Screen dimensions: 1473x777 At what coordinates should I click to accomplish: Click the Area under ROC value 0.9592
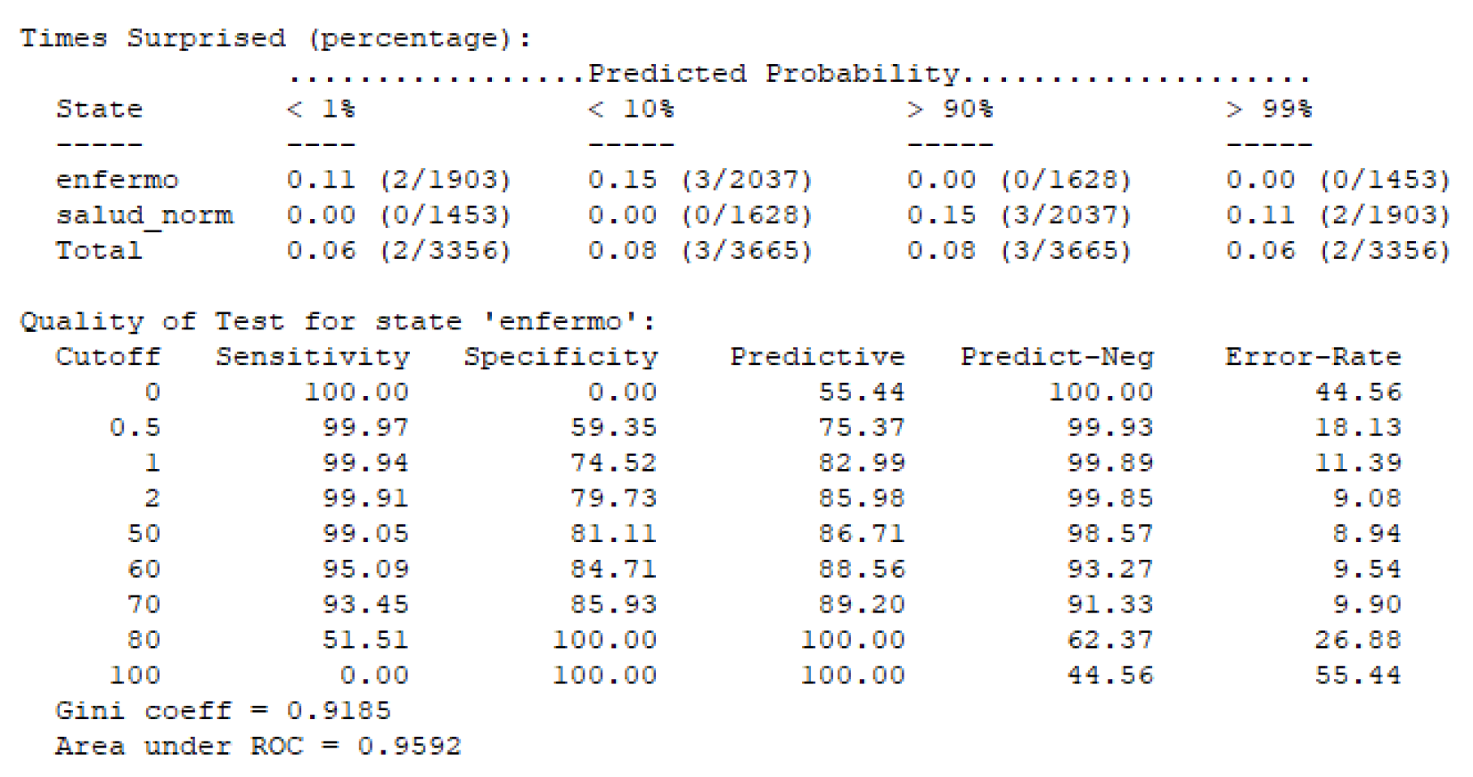[x=409, y=746]
